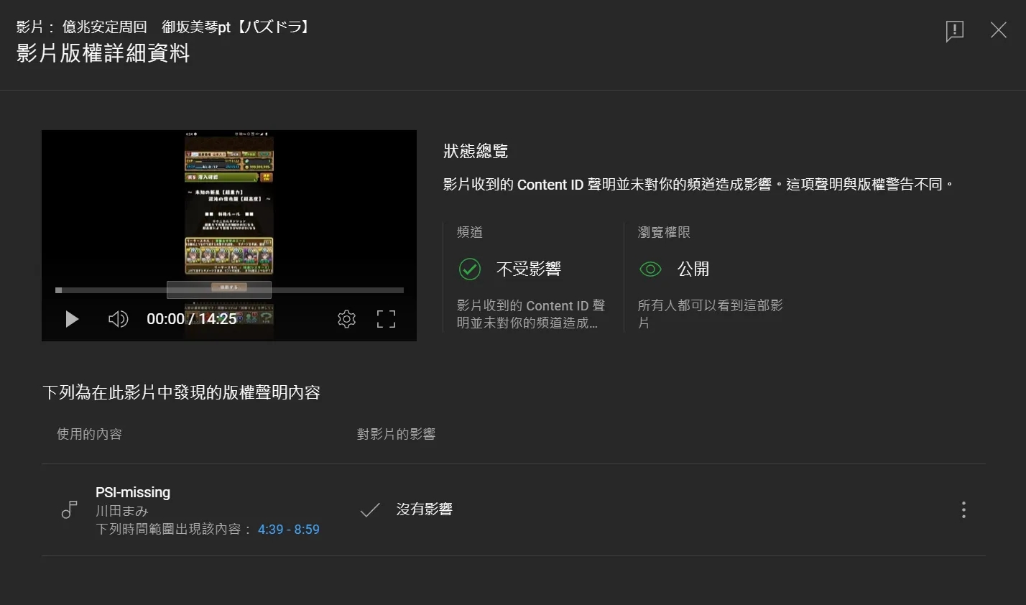Send feedback via the exclamation icon
Screen dimensions: 1026x605
954,30
